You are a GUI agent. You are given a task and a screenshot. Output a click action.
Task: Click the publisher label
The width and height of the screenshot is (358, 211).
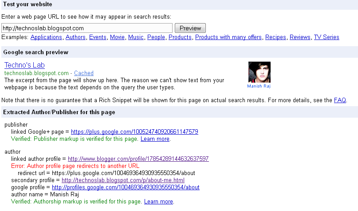click(16, 124)
